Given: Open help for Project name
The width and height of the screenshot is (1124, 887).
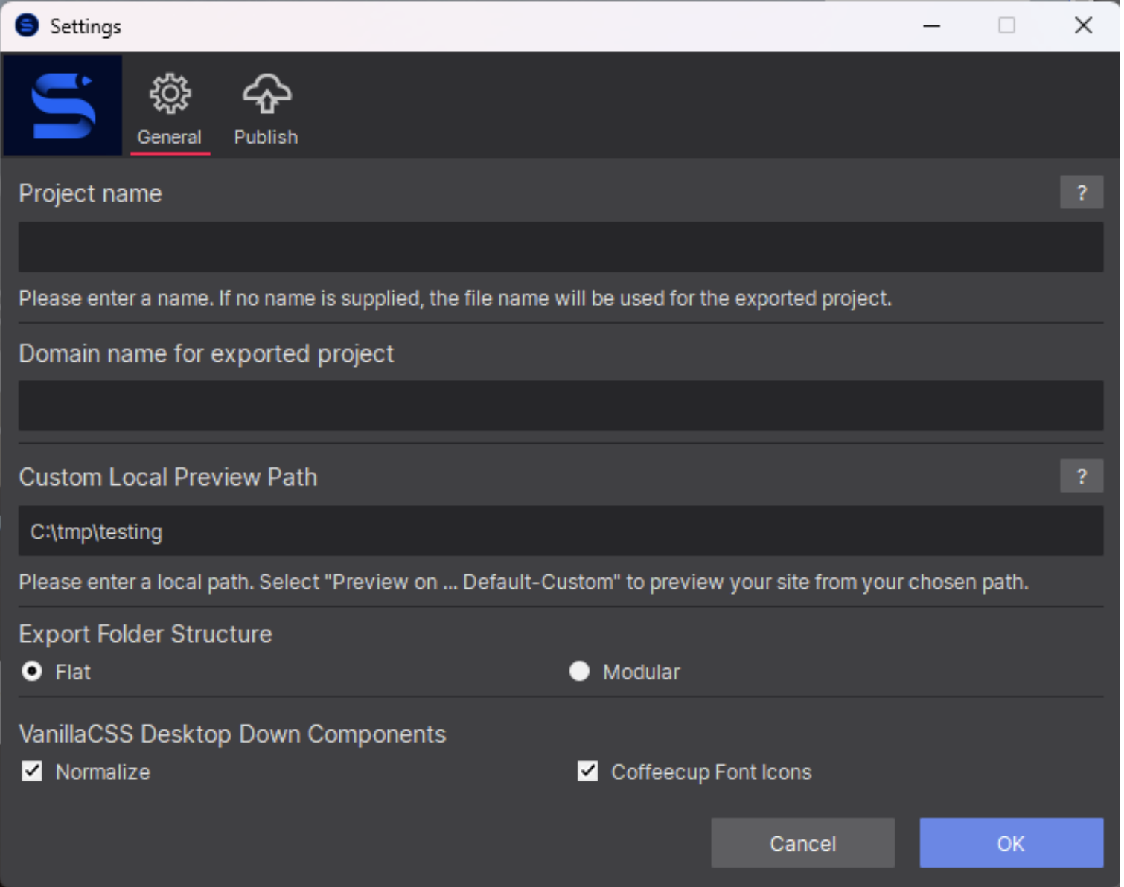Looking at the screenshot, I should (x=1081, y=193).
